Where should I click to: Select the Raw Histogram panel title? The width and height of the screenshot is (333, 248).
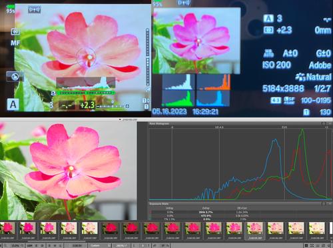click(x=159, y=123)
